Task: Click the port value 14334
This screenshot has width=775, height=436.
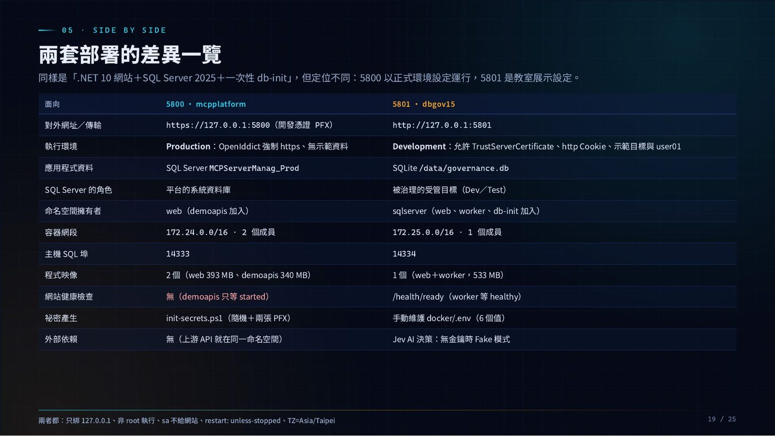Action: point(404,254)
